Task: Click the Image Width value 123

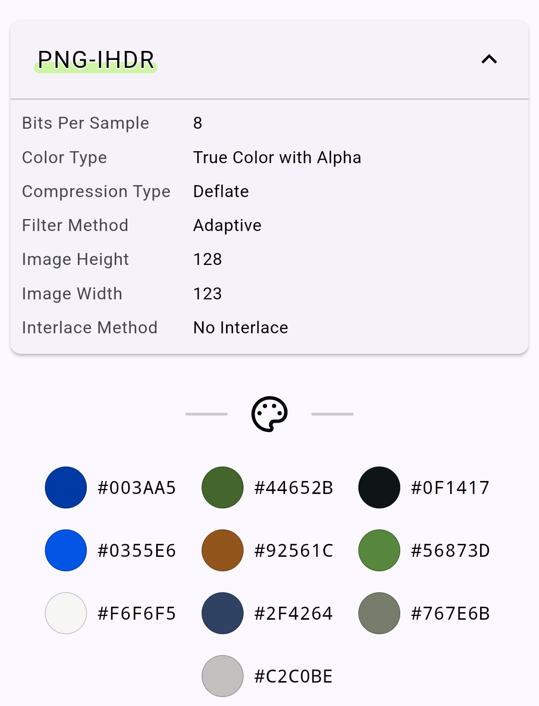Action: (208, 294)
